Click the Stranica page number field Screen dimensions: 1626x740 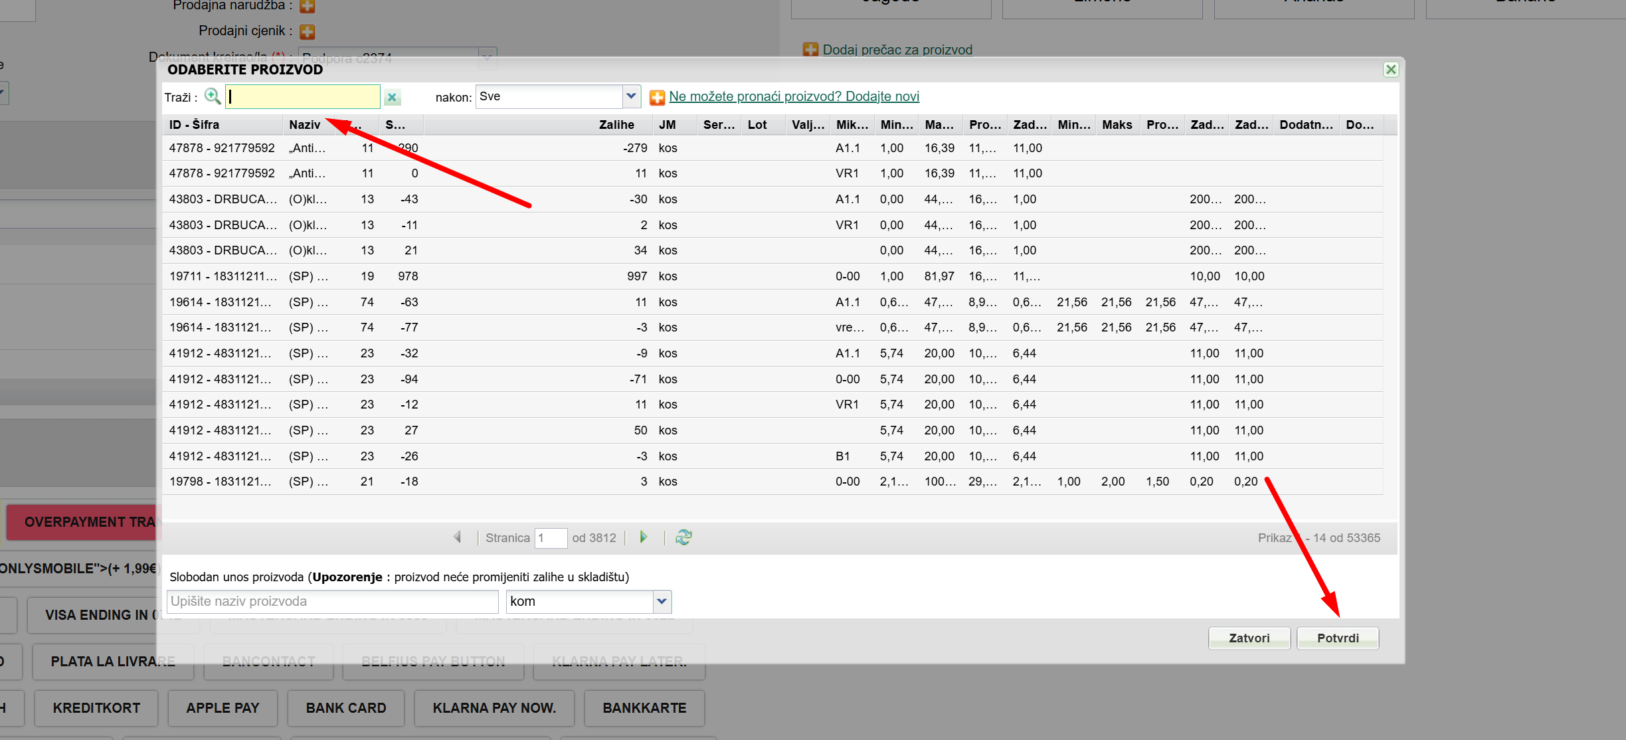551,538
